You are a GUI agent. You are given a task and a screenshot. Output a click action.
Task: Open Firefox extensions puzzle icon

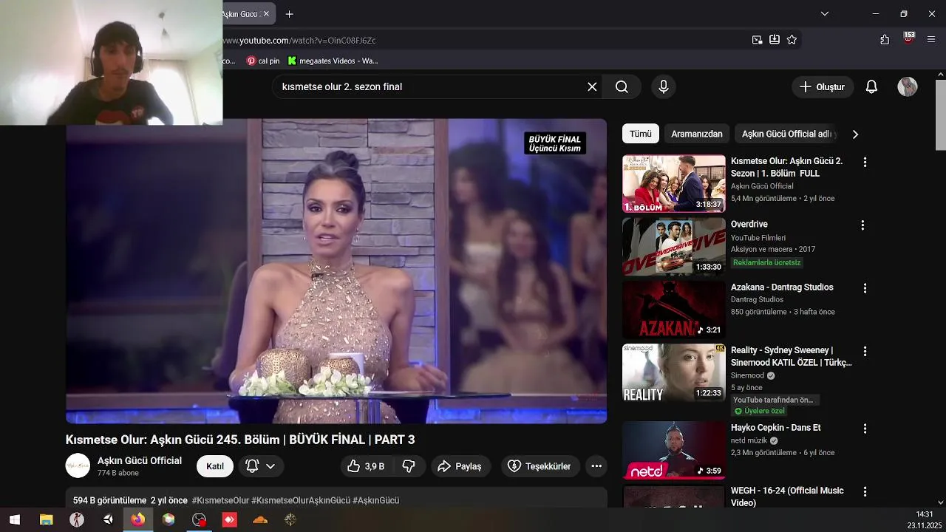click(885, 40)
